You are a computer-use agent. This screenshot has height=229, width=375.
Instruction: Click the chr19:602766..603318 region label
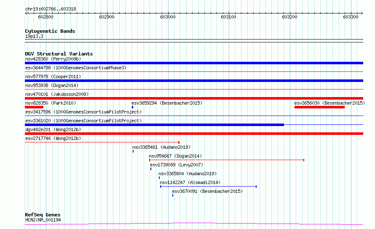pos(51,9)
